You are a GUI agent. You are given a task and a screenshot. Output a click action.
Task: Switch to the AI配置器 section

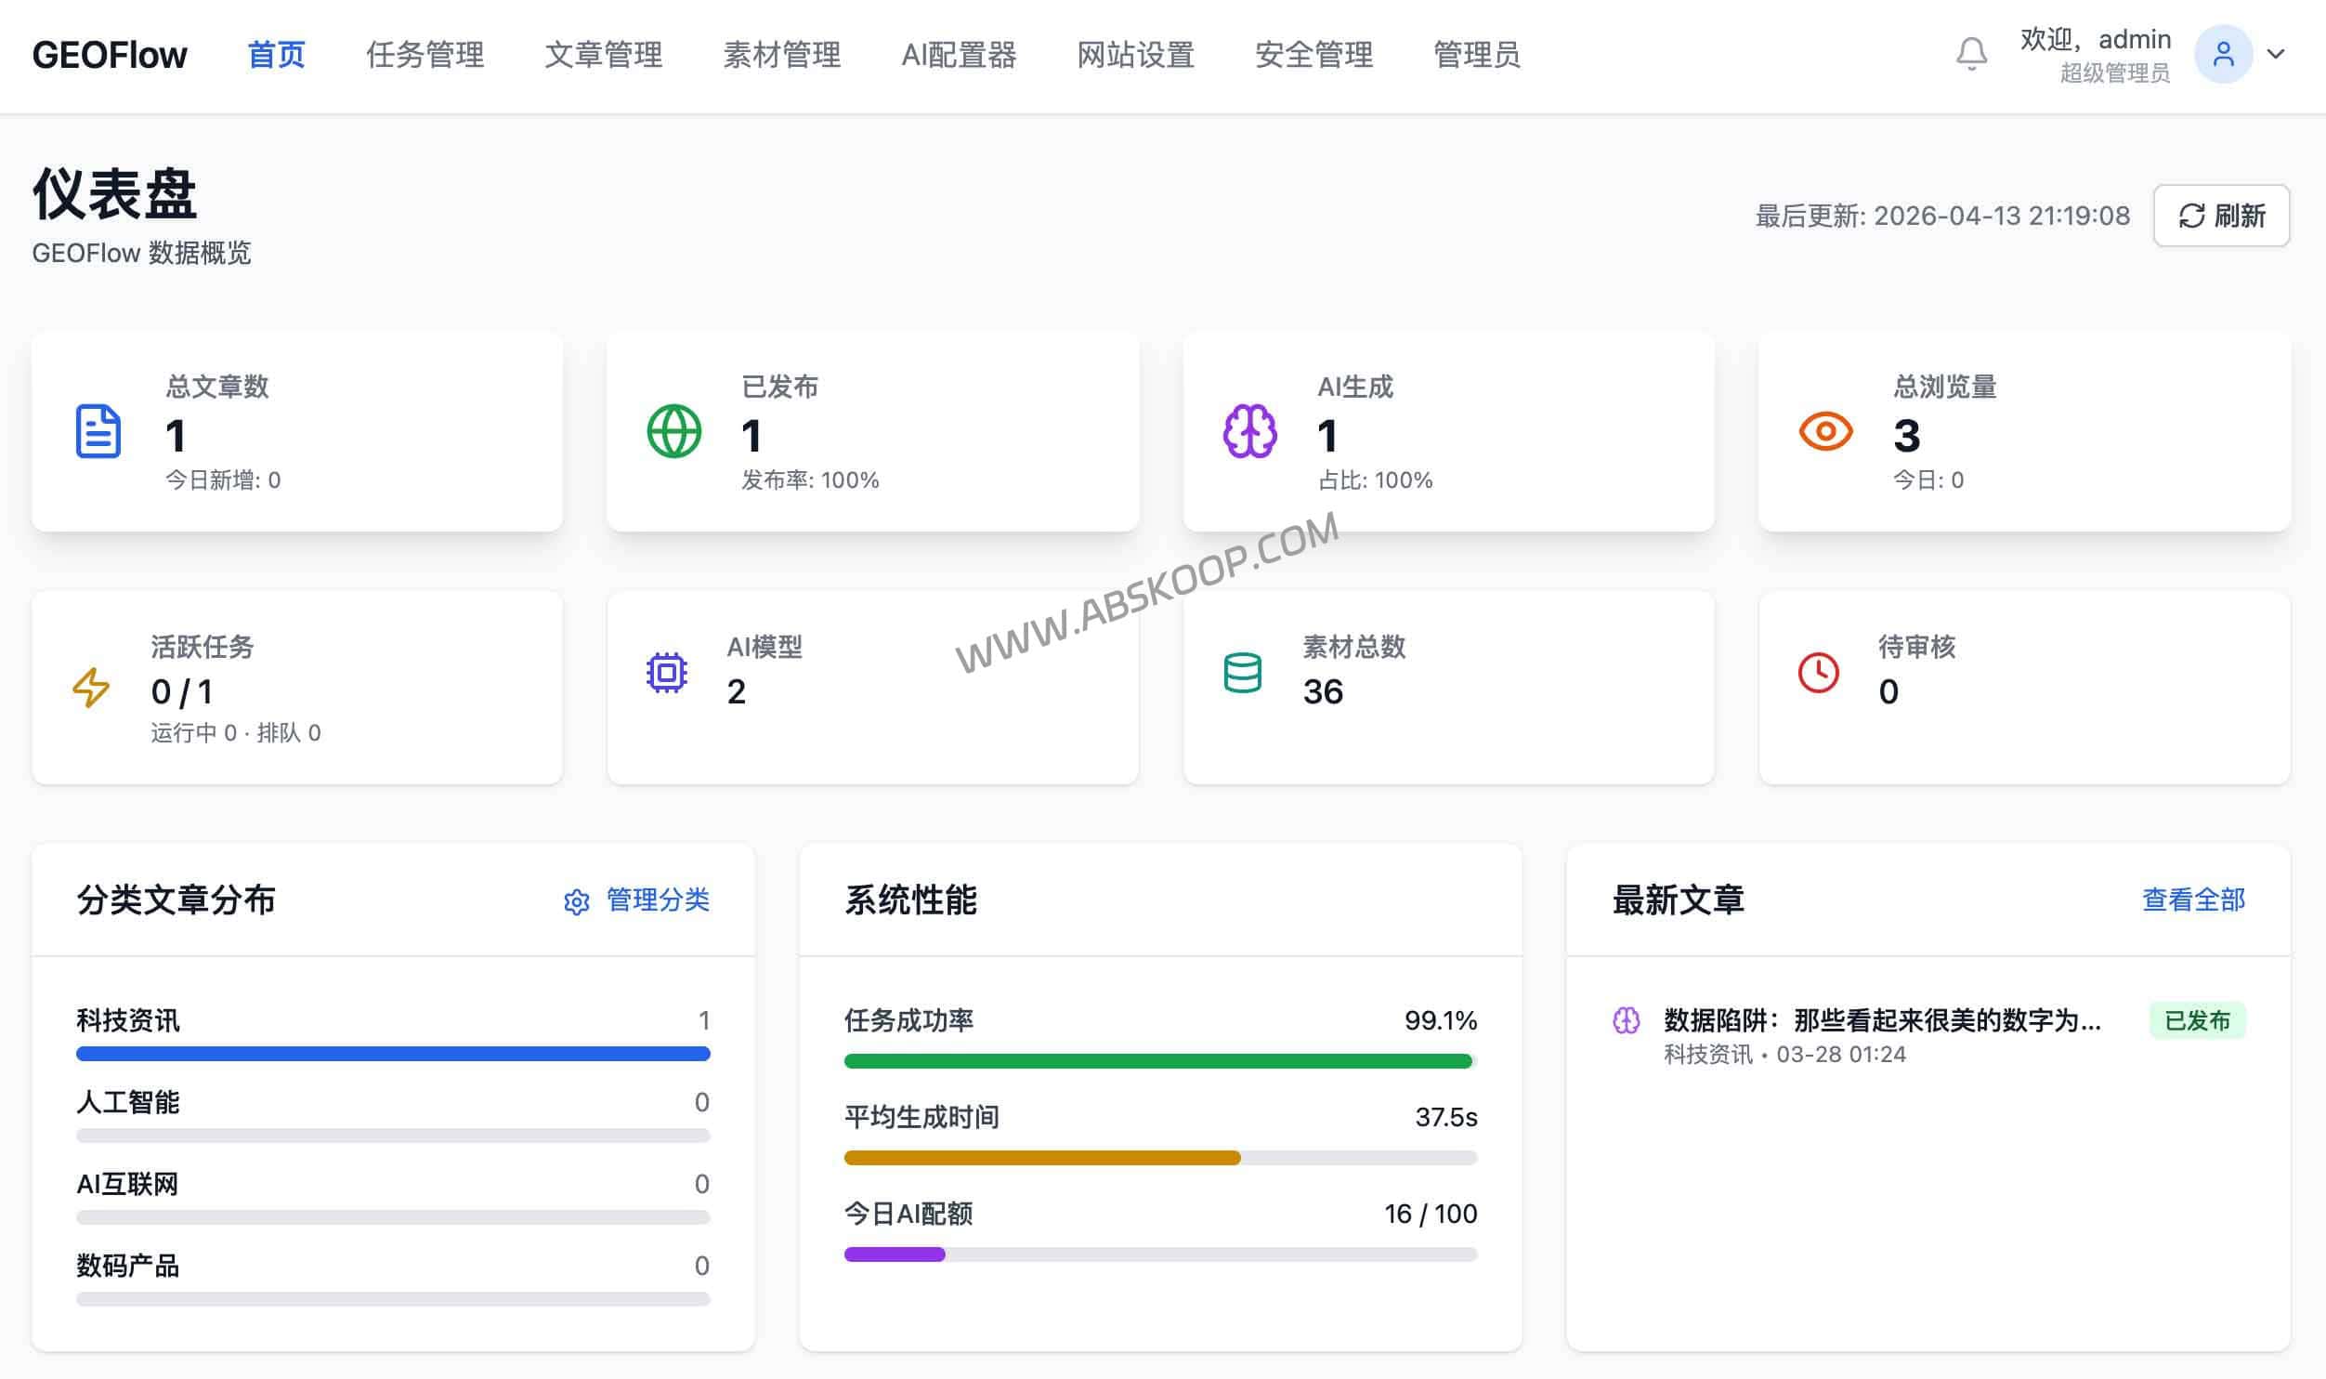point(958,56)
